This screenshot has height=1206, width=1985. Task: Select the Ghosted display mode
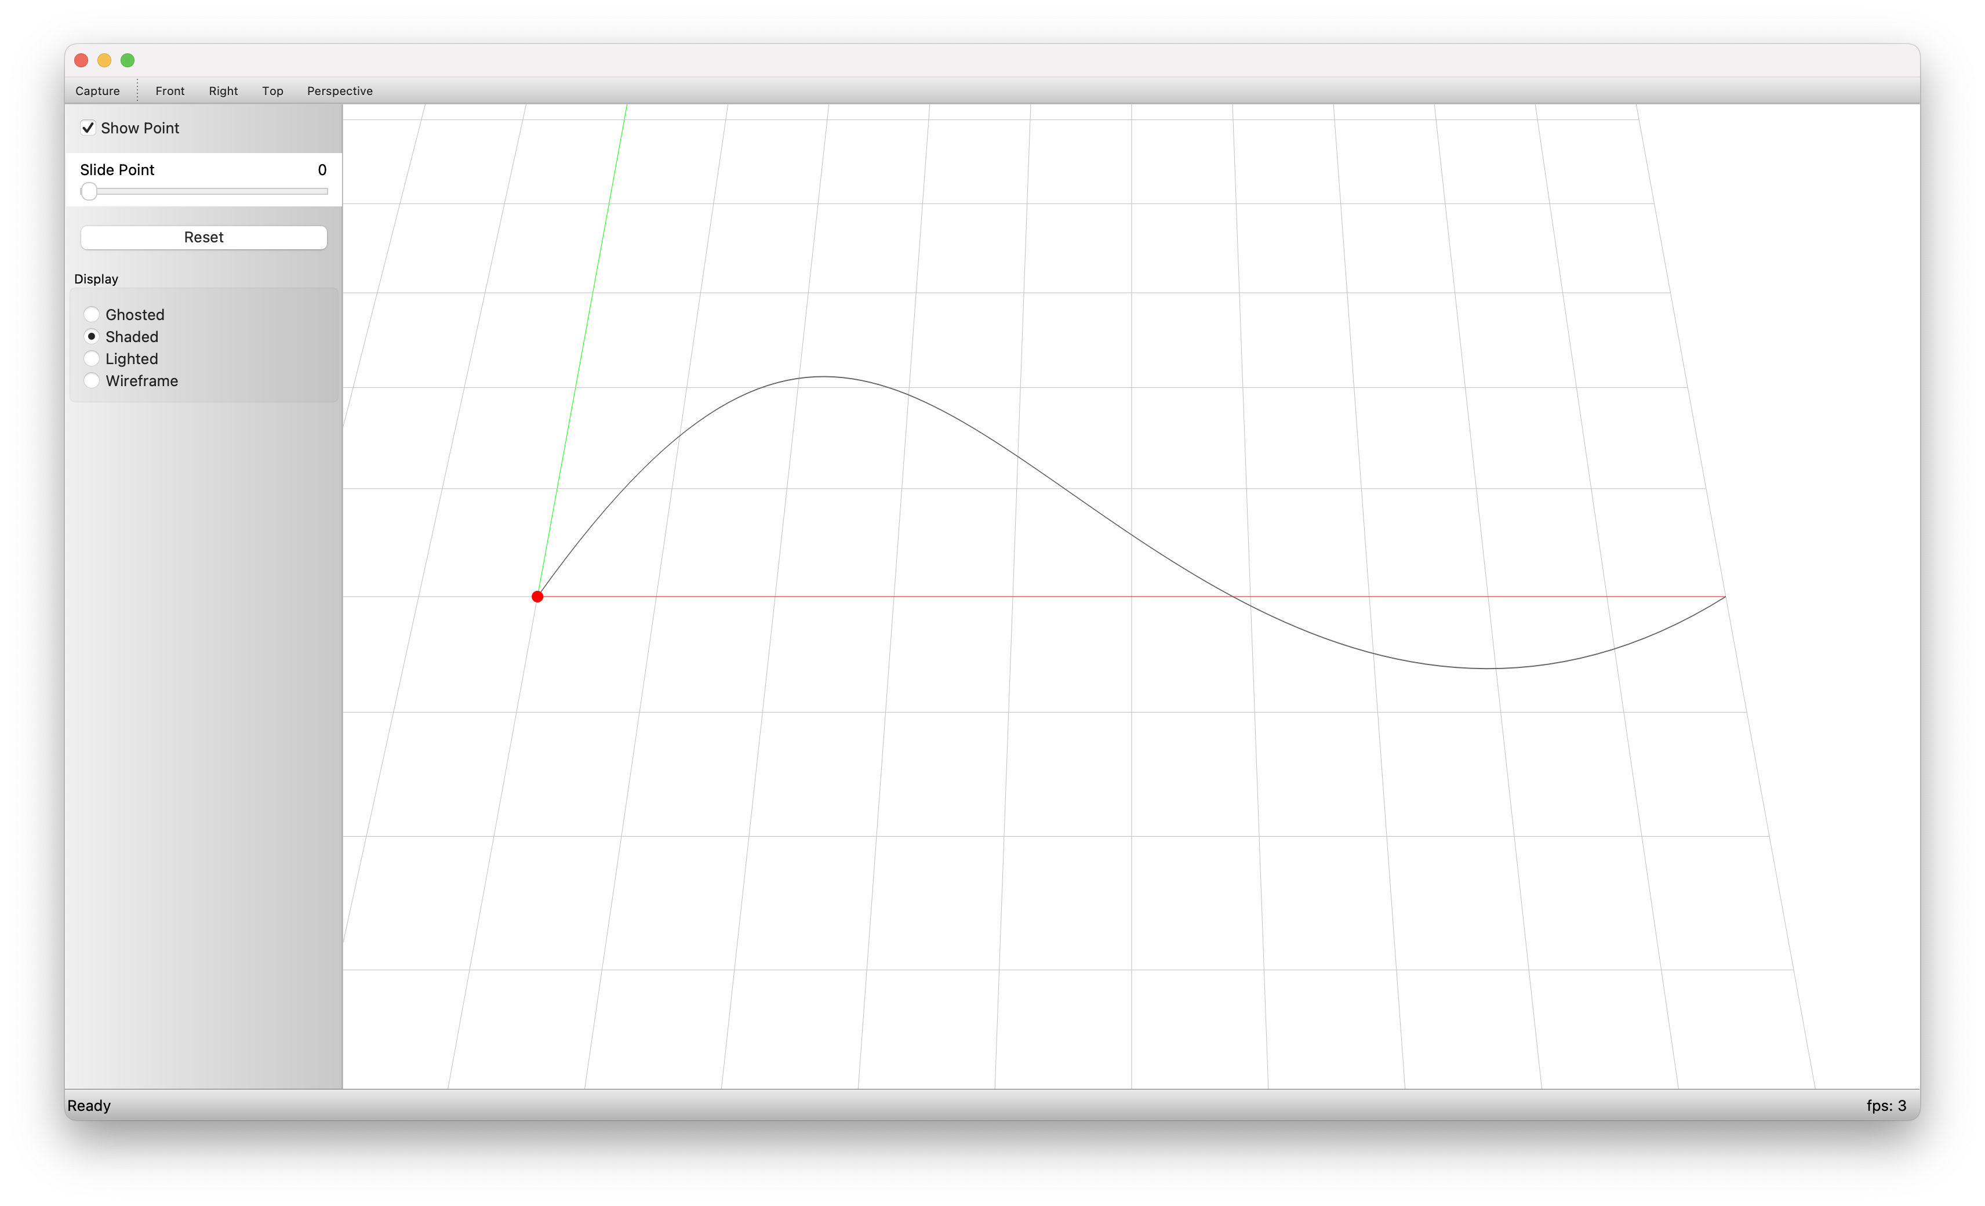(x=92, y=314)
